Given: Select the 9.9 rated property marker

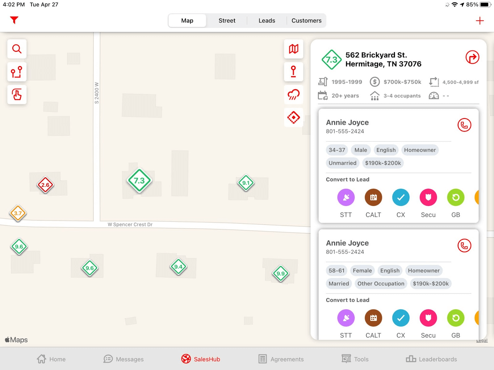Looking at the screenshot, I should (281, 273).
